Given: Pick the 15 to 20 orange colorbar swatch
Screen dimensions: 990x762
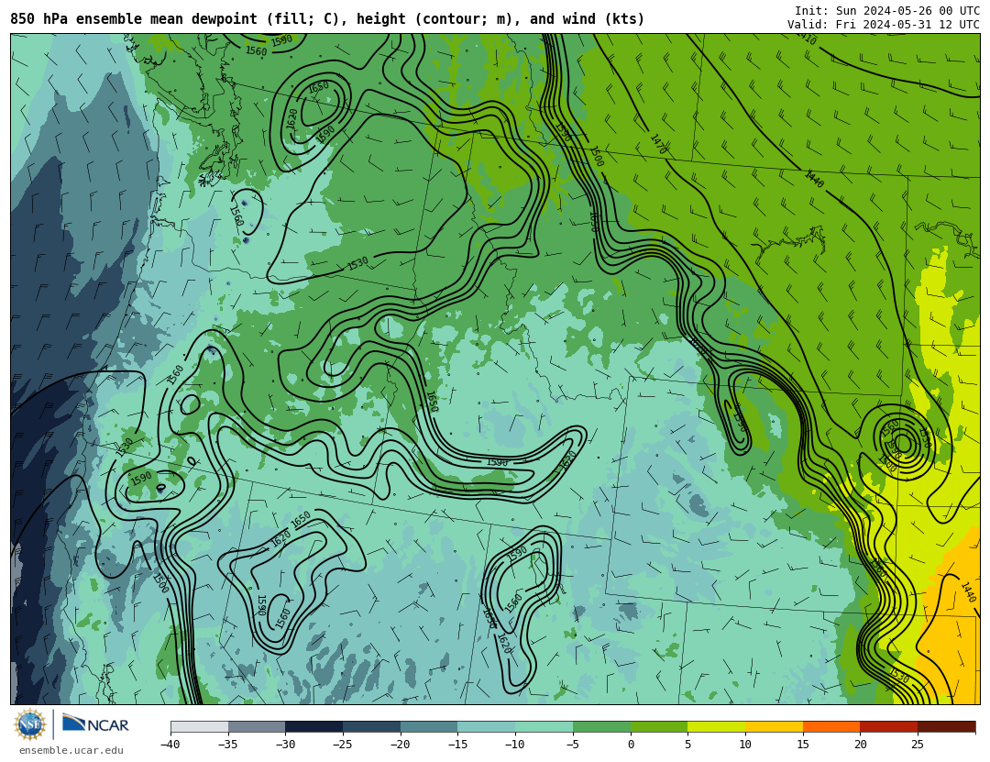Looking at the screenshot, I should [831, 726].
